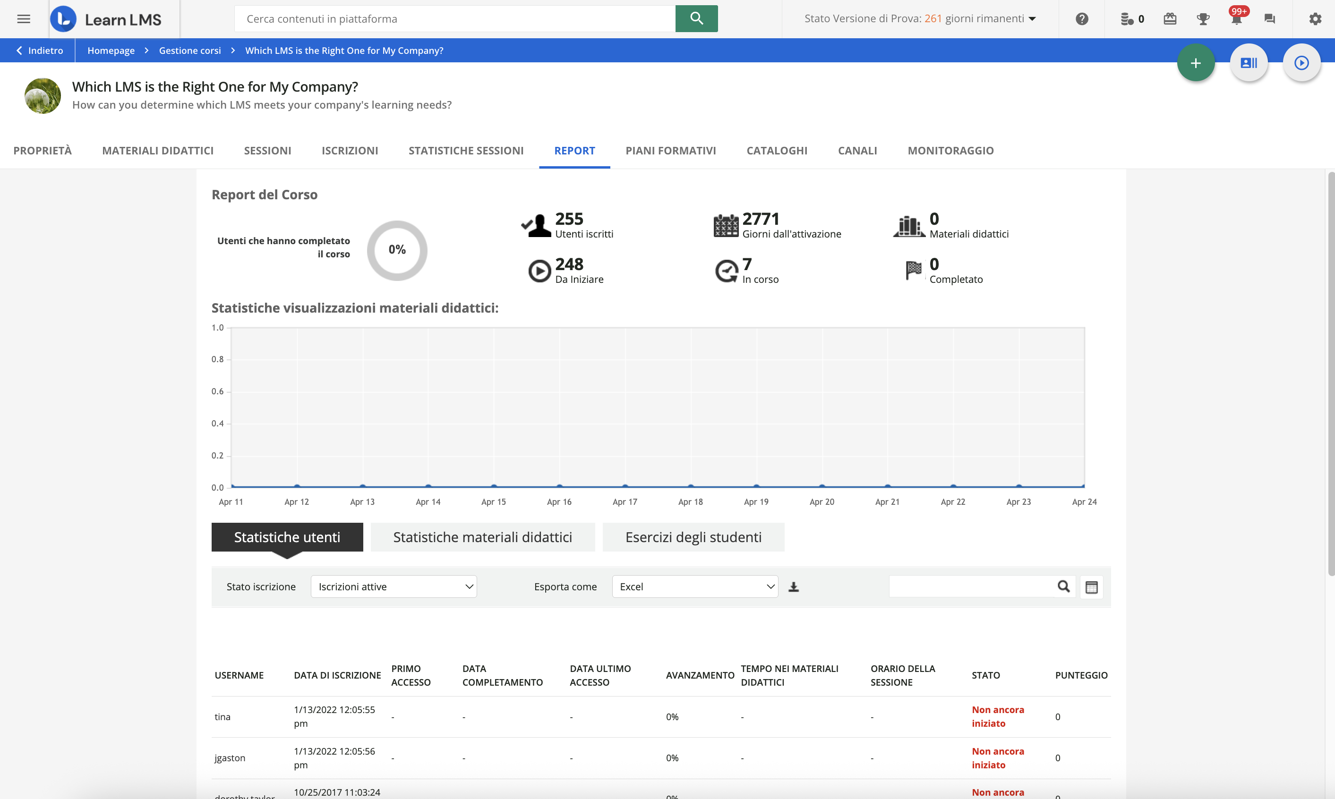
Task: Switch to the ISCRIZIONI tab
Action: point(350,151)
